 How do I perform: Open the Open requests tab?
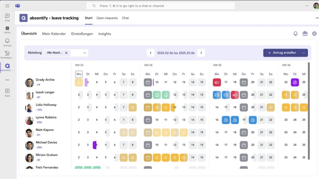(x=107, y=18)
